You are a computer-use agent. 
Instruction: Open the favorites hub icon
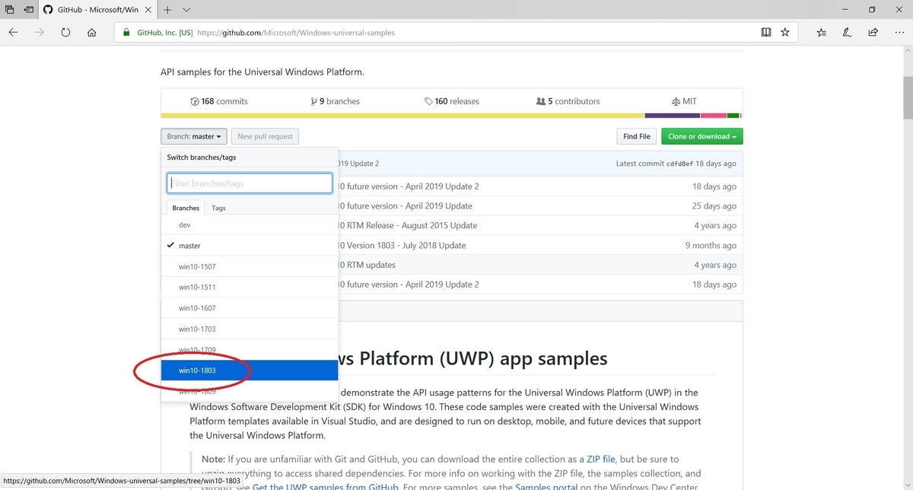pyautogui.click(x=822, y=33)
